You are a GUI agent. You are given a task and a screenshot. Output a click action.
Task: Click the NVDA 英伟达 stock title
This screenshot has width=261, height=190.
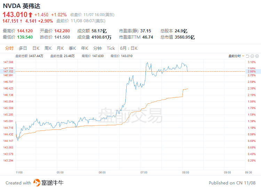coord(22,6)
